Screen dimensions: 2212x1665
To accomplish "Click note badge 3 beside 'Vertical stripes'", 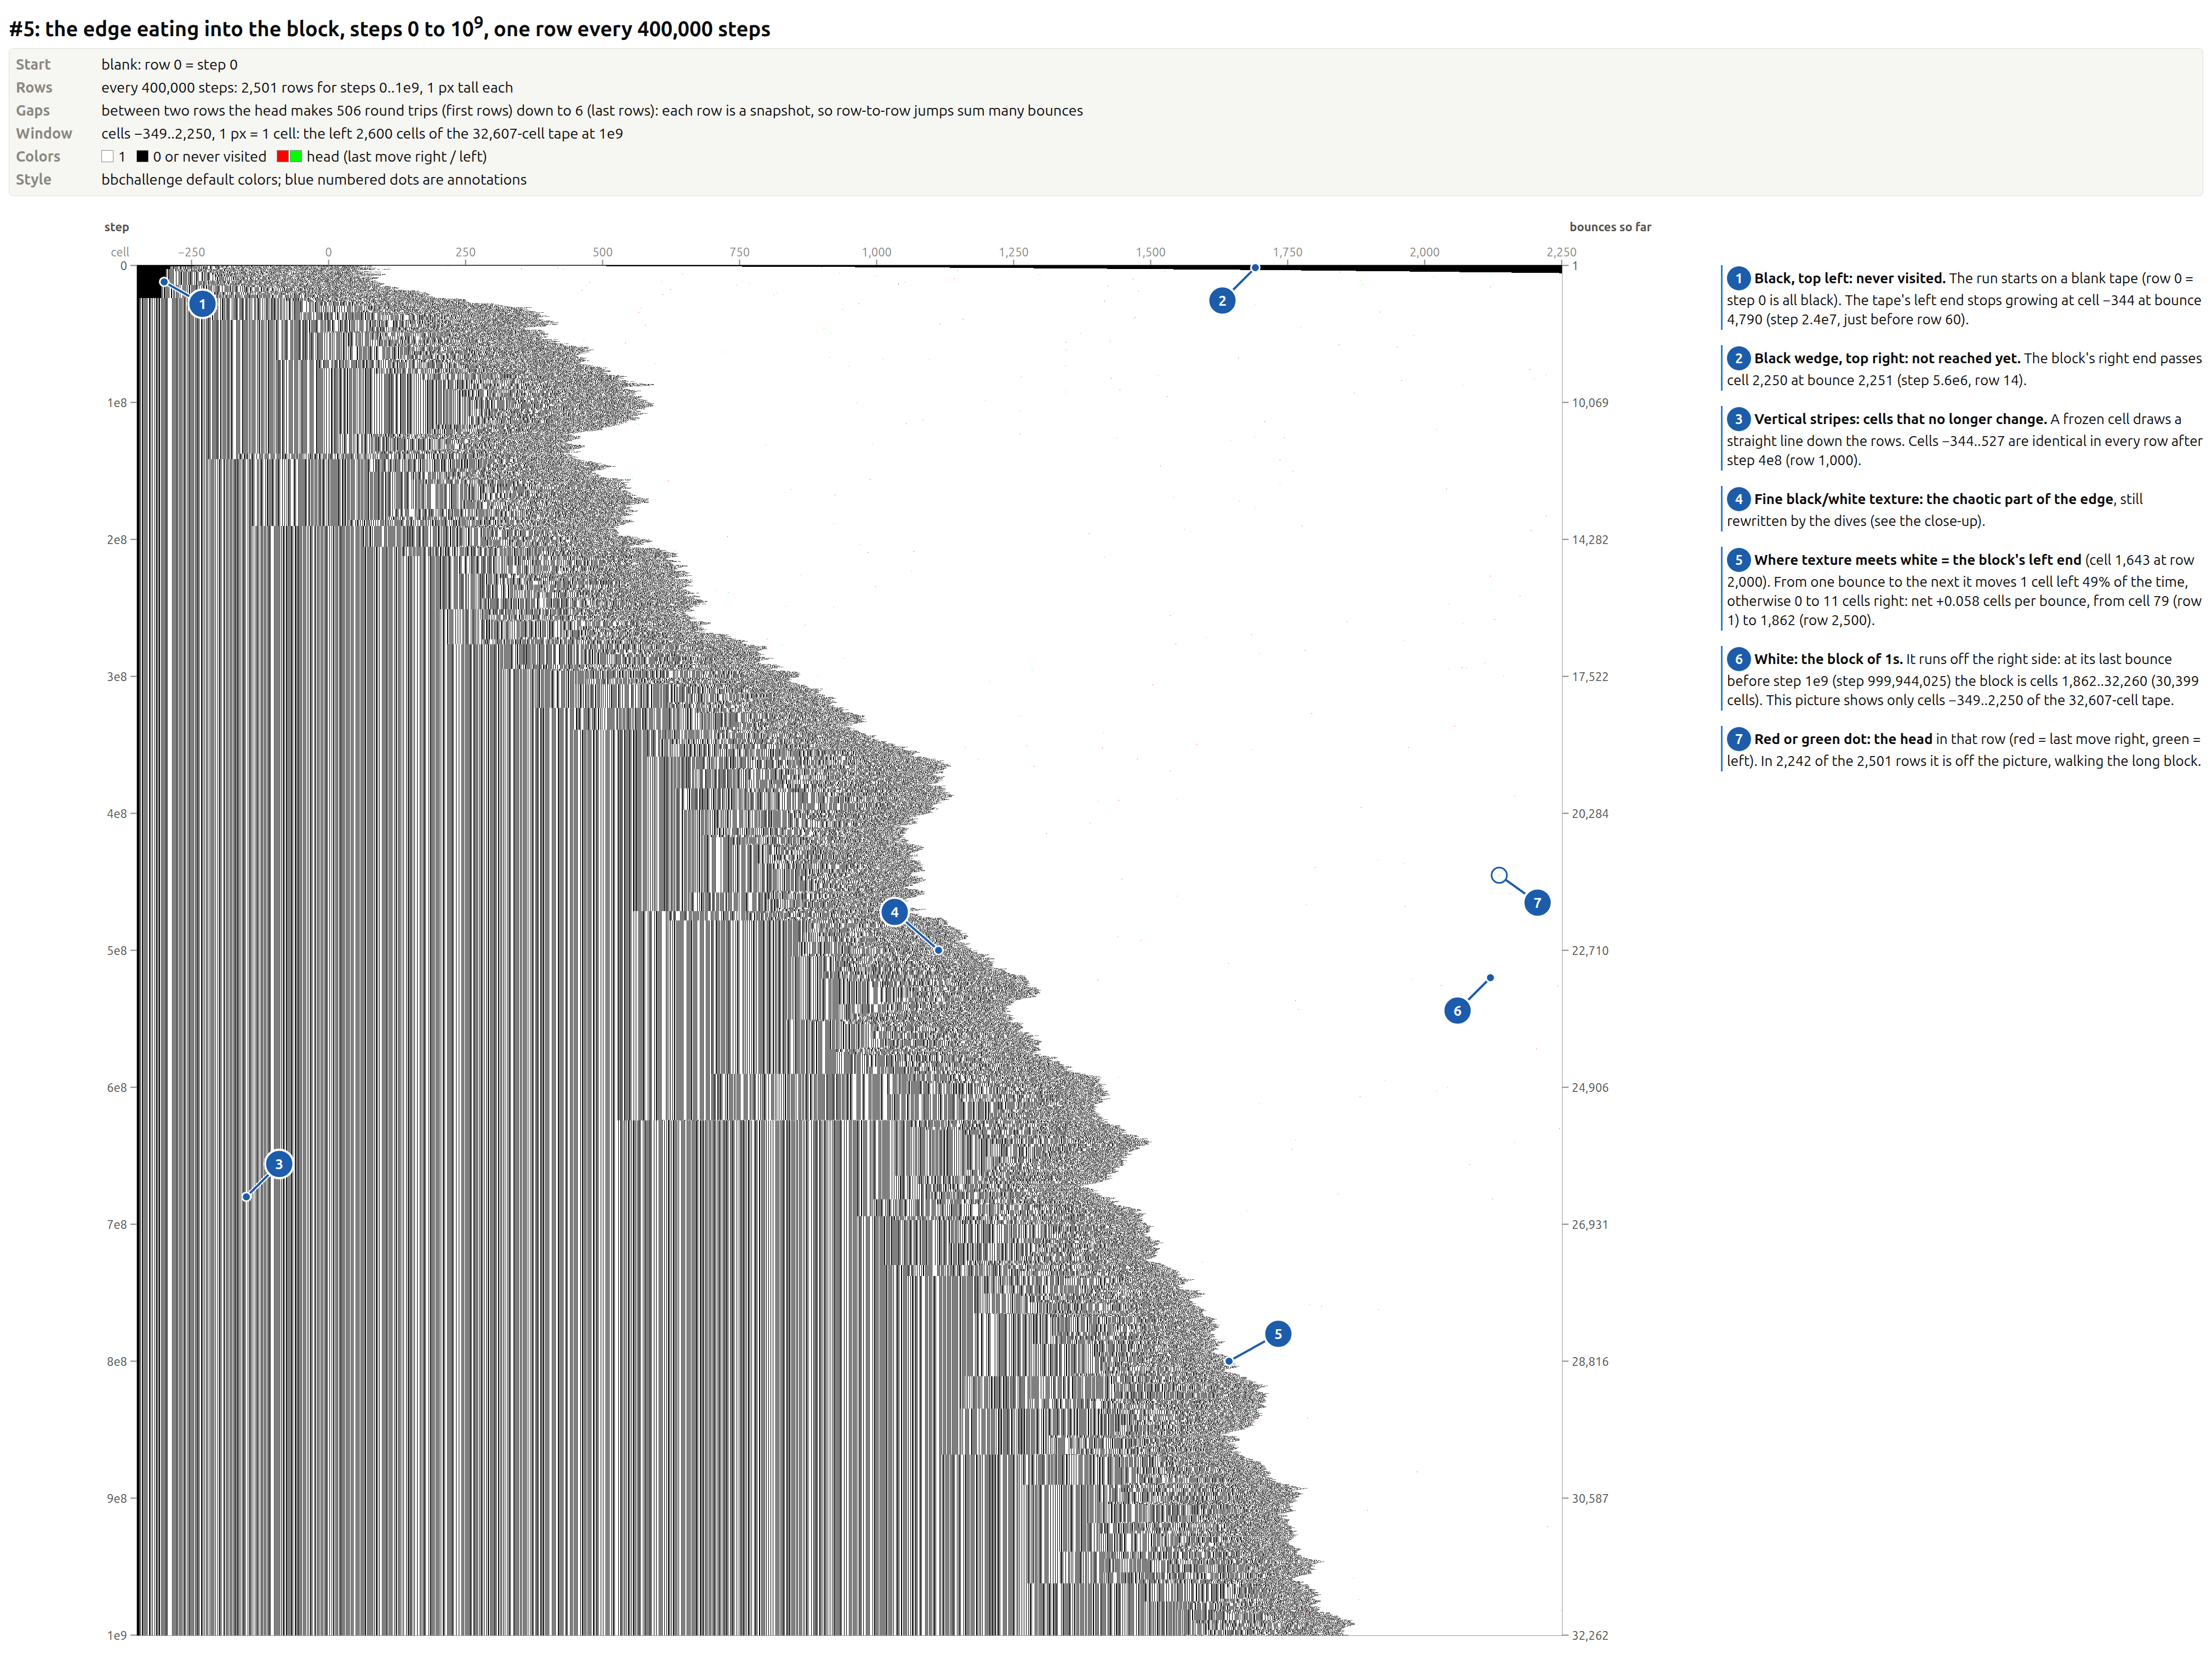I will tap(1739, 420).
